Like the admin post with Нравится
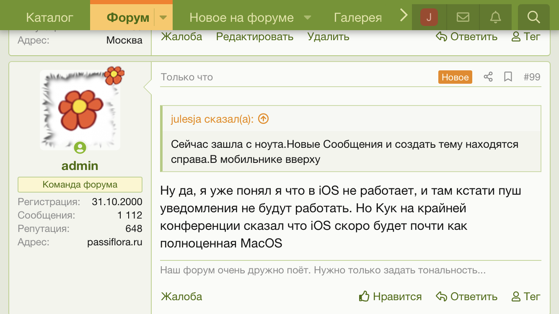Viewport: 559px width, 314px height. coord(391,296)
